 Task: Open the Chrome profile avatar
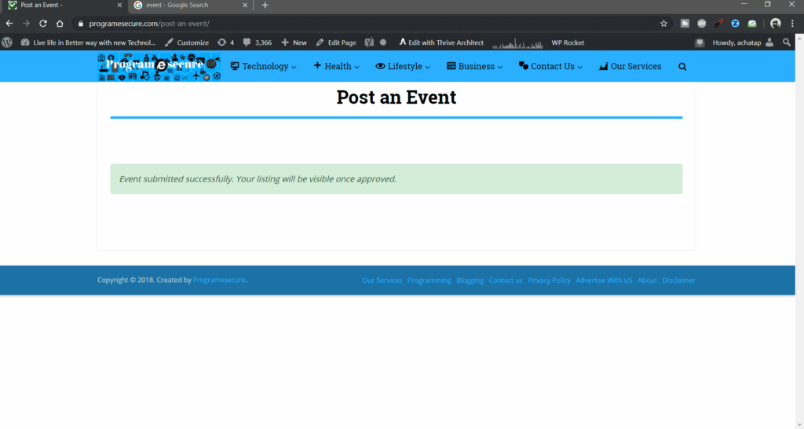click(776, 24)
